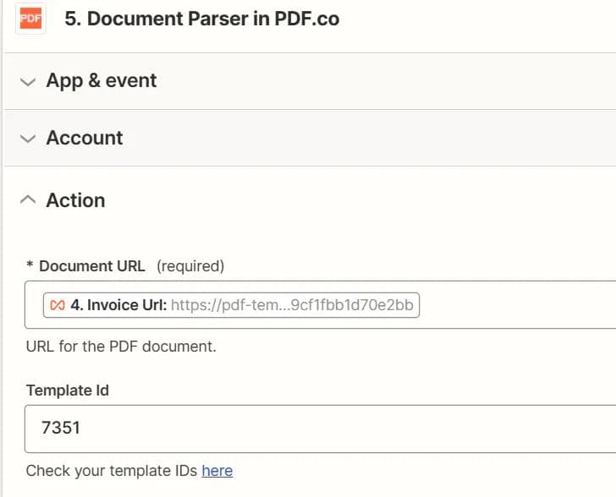
Task: Click the "Check your template IDs" hint text
Action: coord(112,471)
